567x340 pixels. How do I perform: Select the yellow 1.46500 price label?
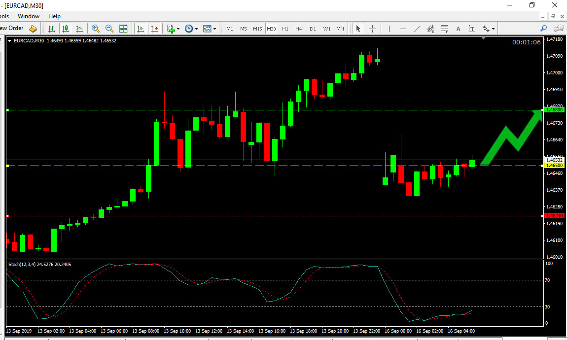point(554,165)
